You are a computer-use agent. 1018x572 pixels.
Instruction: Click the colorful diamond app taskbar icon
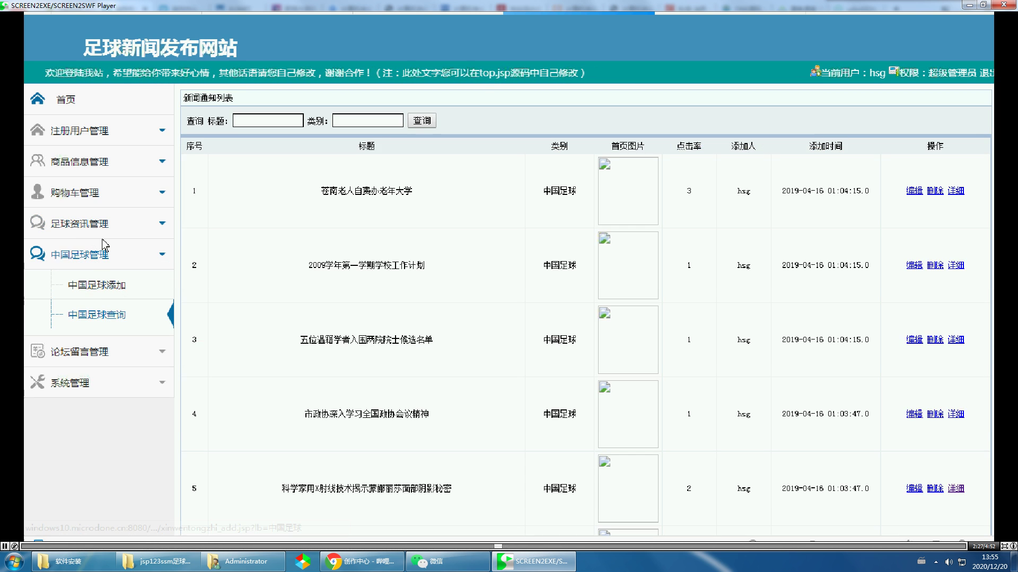(303, 561)
